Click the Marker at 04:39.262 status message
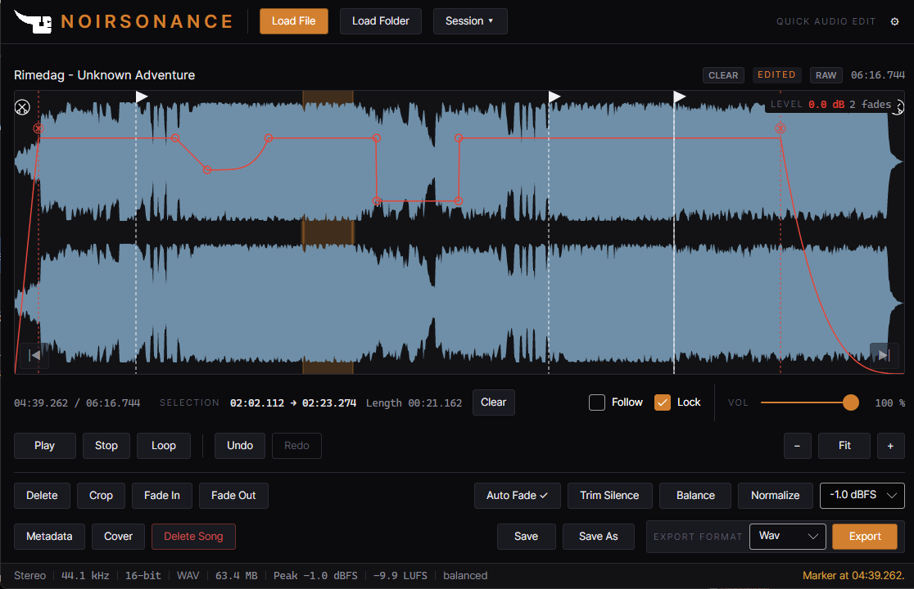This screenshot has width=914, height=589. (x=853, y=576)
